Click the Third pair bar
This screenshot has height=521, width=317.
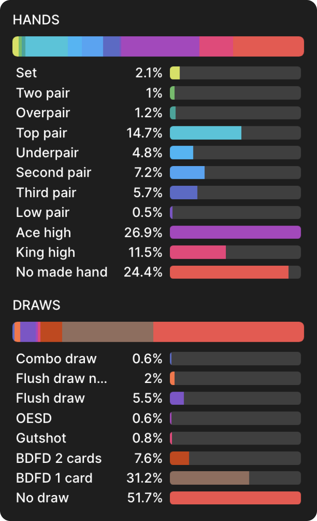coord(235,193)
